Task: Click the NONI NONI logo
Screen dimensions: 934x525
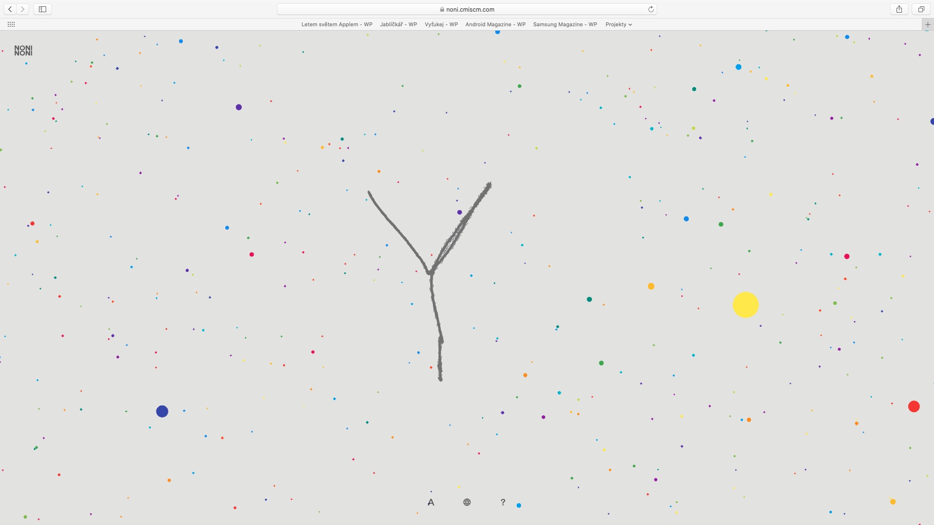Action: coord(23,51)
